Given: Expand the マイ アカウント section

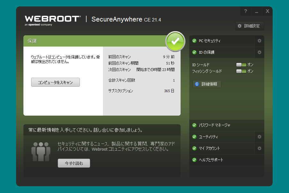Looking at the screenshot, I should [x=222, y=148].
